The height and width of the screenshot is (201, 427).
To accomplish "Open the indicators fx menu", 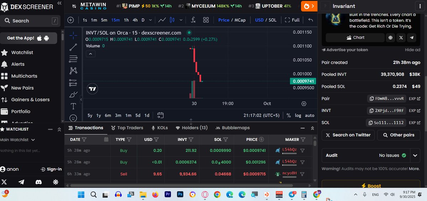I will pyautogui.click(x=193, y=20).
